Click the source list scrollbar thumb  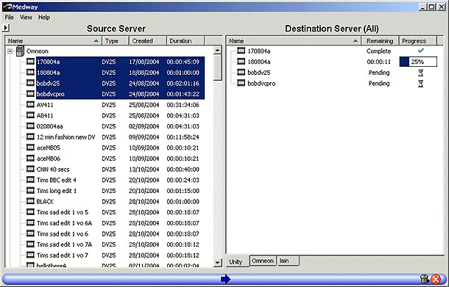[218, 68]
